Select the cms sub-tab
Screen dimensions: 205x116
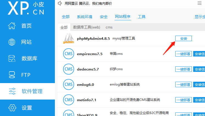[109, 27]
